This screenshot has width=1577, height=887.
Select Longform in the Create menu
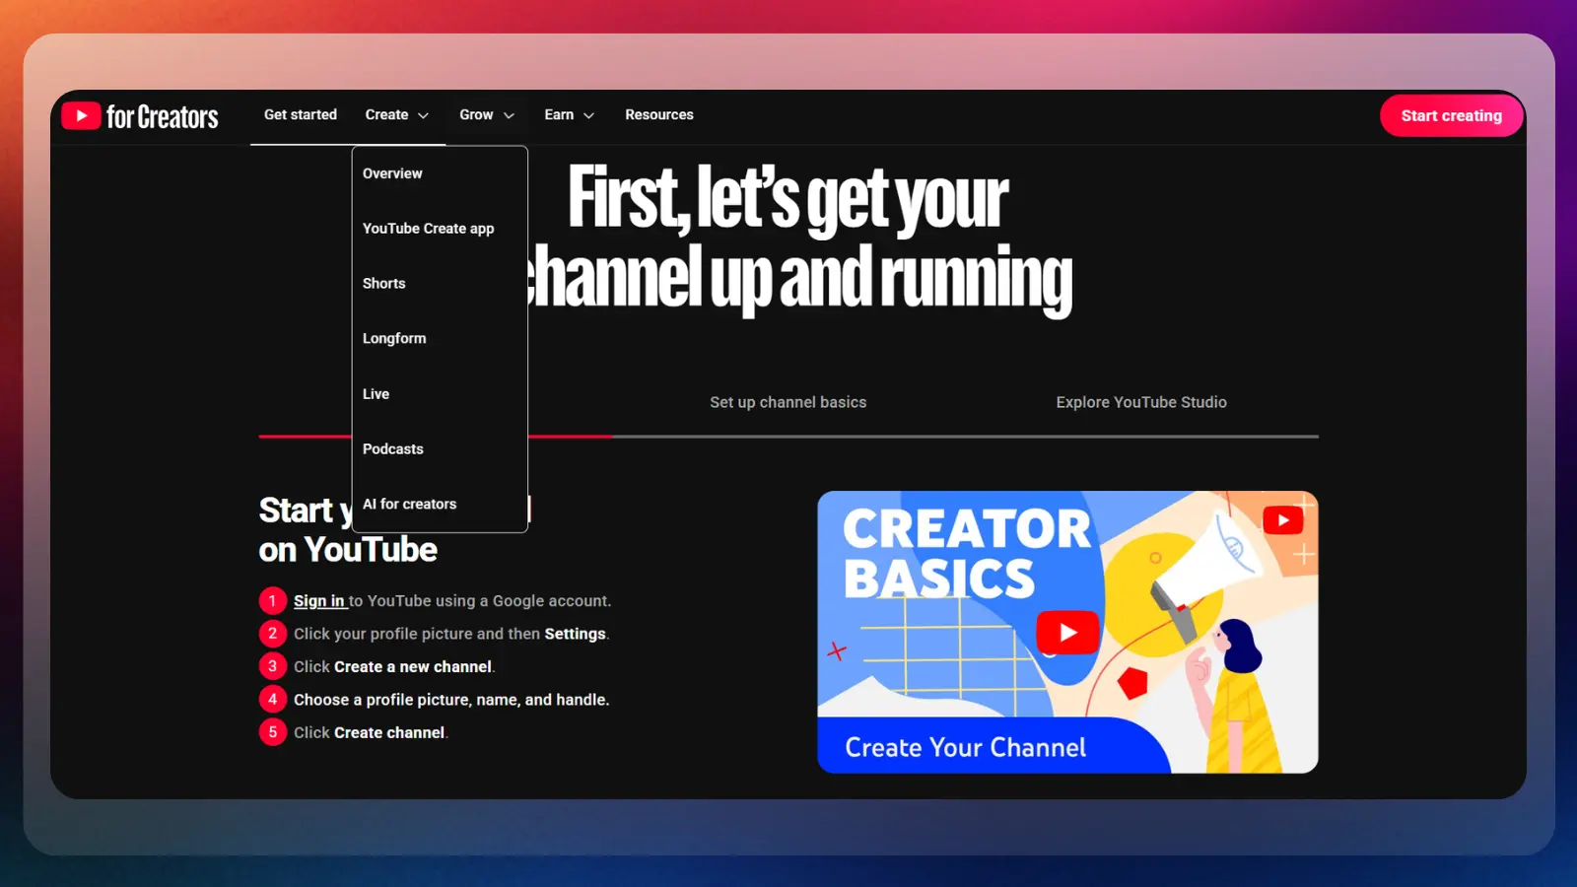click(x=394, y=339)
